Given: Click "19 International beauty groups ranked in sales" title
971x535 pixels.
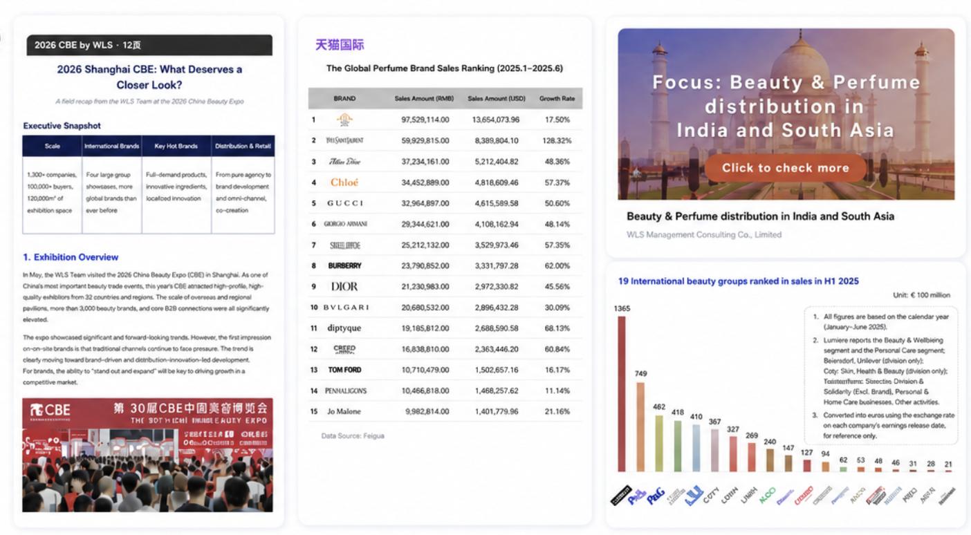Looking at the screenshot, I should 739,281.
